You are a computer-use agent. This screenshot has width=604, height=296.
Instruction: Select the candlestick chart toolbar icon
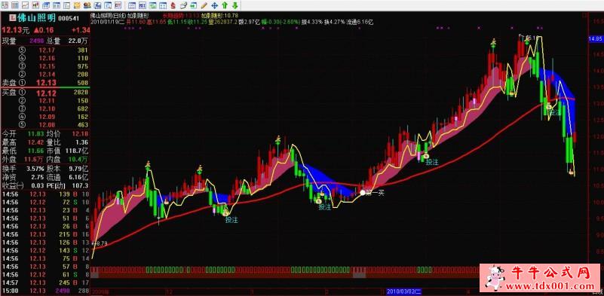pos(35,5)
